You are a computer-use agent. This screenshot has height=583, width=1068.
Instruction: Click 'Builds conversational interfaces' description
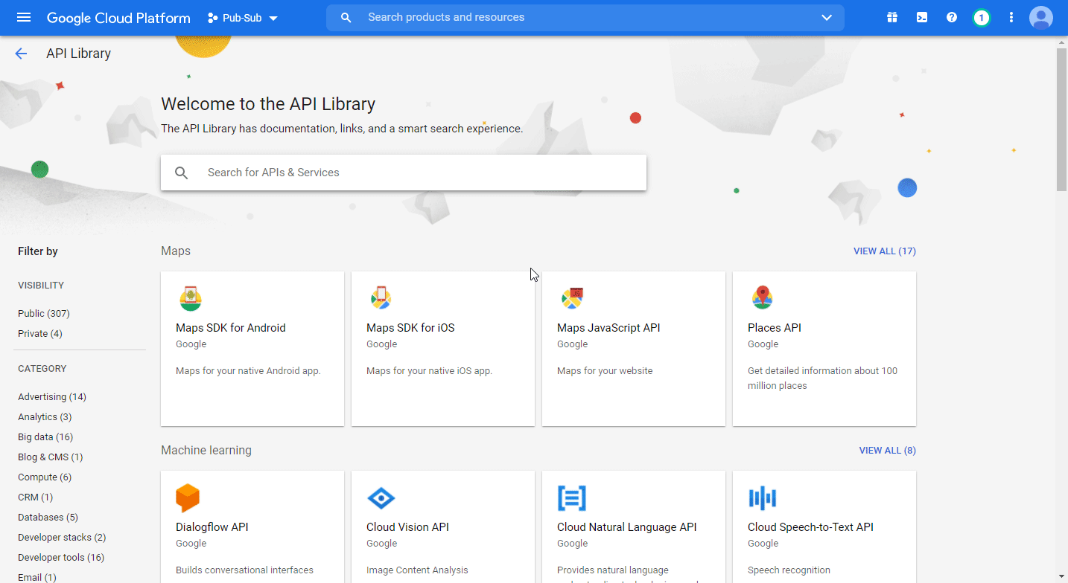(x=244, y=570)
